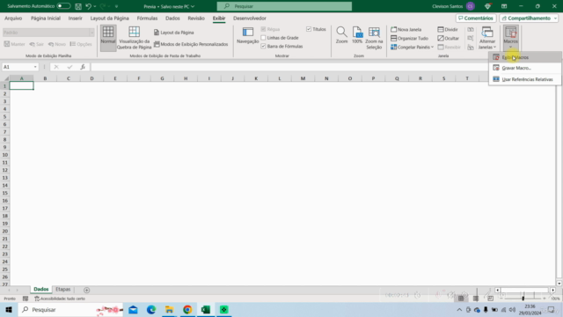Open undo history dropdown arrow
563x317 pixels.
pyautogui.click(x=95, y=6)
